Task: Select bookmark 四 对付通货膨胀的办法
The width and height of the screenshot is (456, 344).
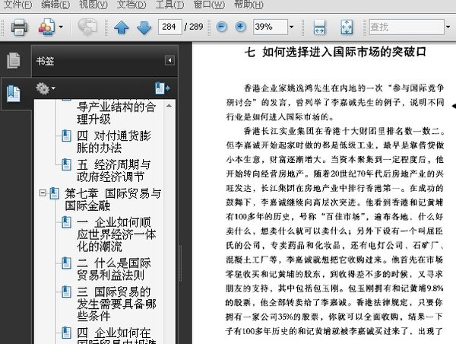Action: tap(114, 142)
